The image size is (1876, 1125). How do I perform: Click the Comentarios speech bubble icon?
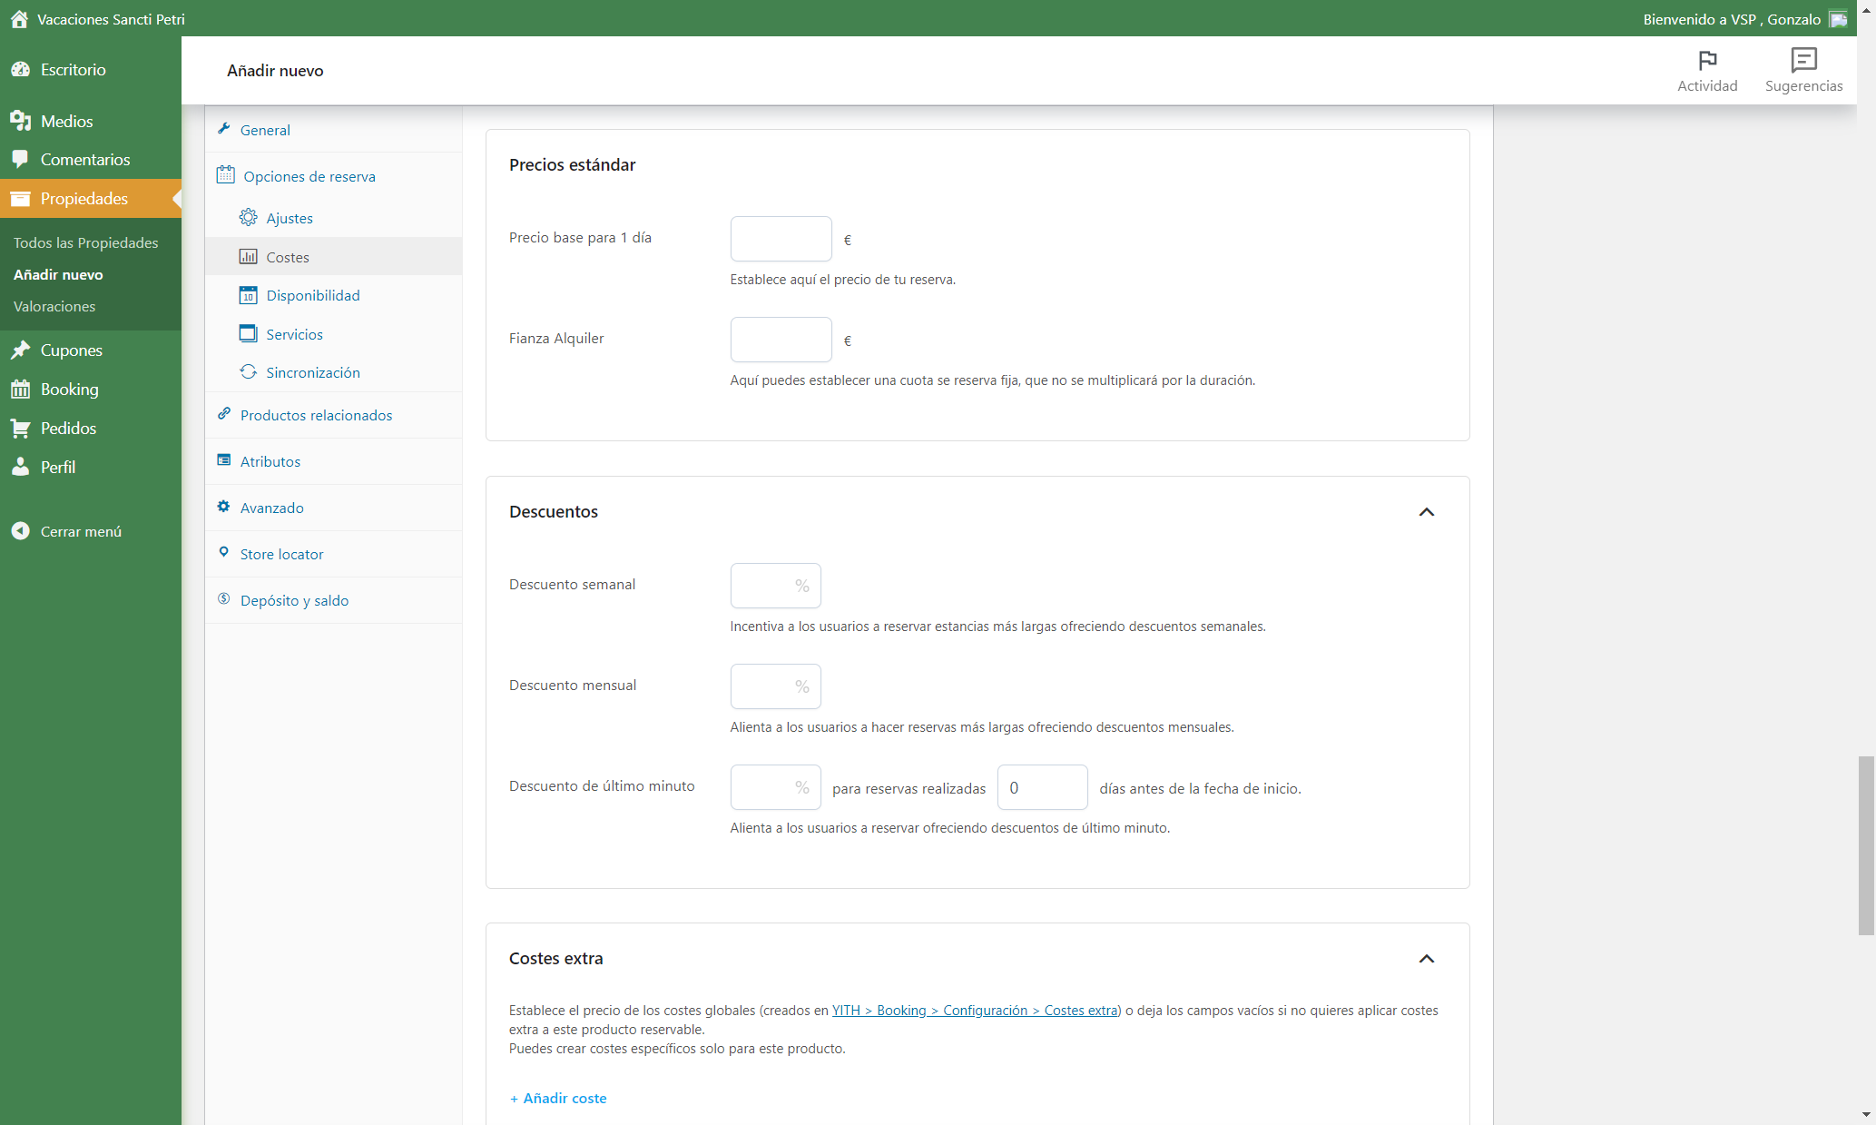click(x=20, y=159)
